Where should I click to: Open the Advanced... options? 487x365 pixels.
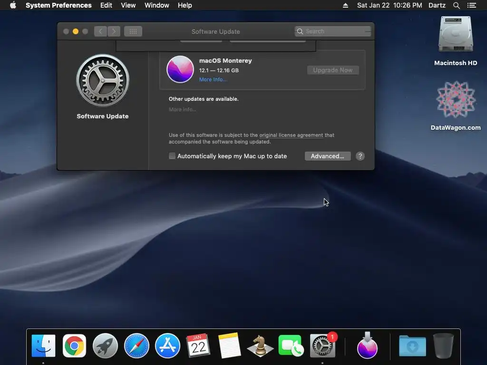pyautogui.click(x=328, y=156)
